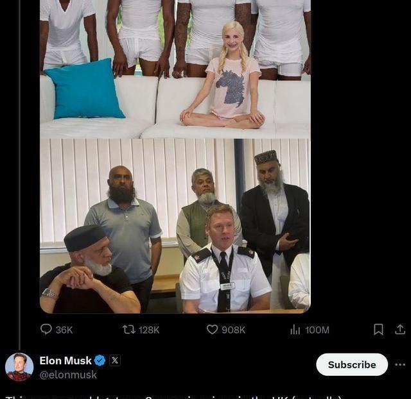
Task: Click the 908K likes count
Action: [x=234, y=330]
